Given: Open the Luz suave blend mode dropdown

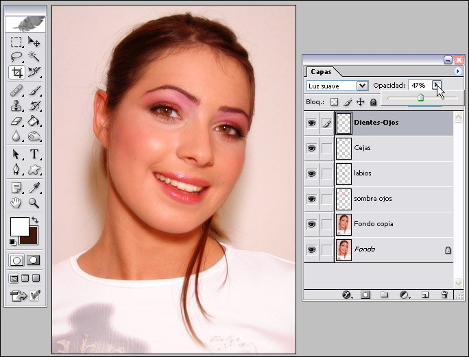Looking at the screenshot, I should [x=362, y=86].
